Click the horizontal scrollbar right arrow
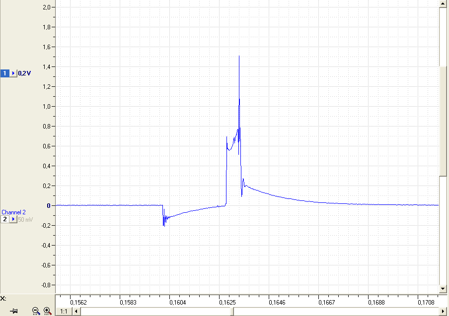This screenshot has width=449, height=316. point(443,311)
